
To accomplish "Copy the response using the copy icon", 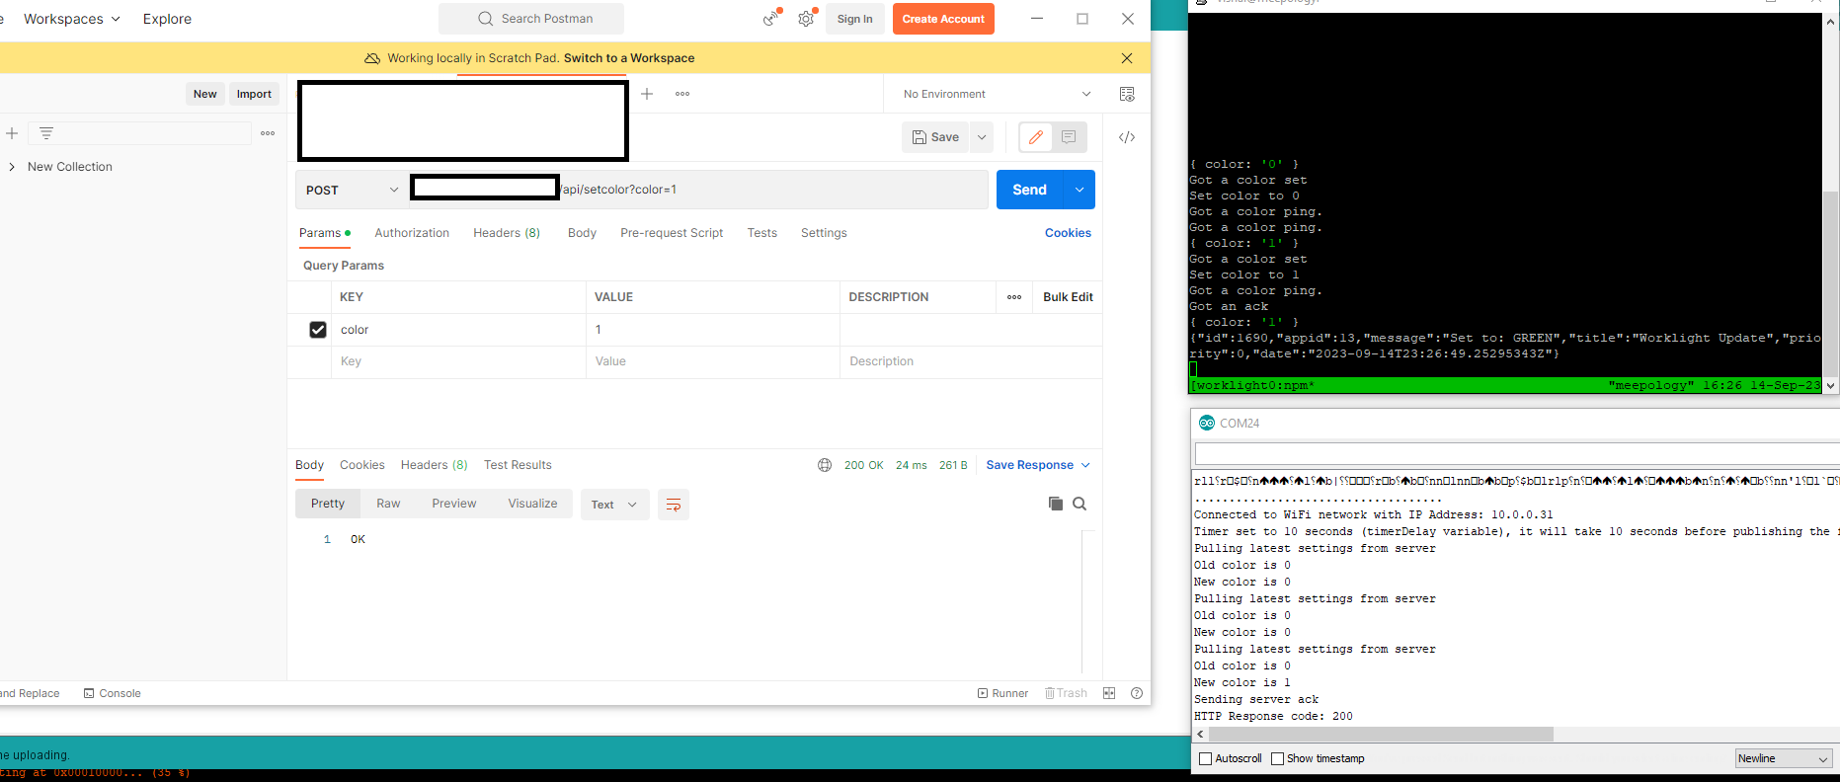I will pyautogui.click(x=1055, y=504).
